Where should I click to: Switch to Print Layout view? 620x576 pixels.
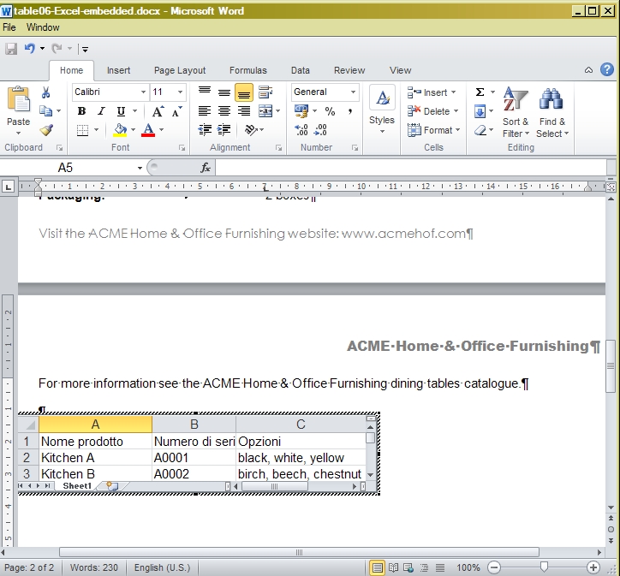pyautogui.click(x=378, y=567)
